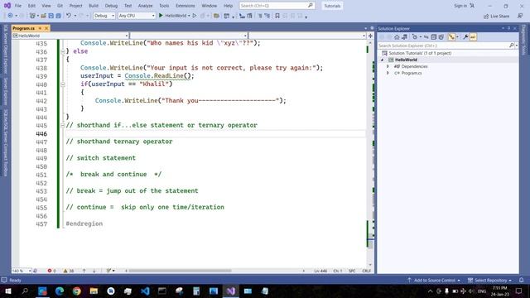Click the Bookmark icon in the toolbar

[x=277, y=16]
